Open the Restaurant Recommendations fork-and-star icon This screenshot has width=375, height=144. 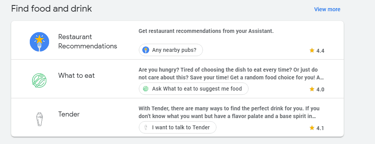39,42
